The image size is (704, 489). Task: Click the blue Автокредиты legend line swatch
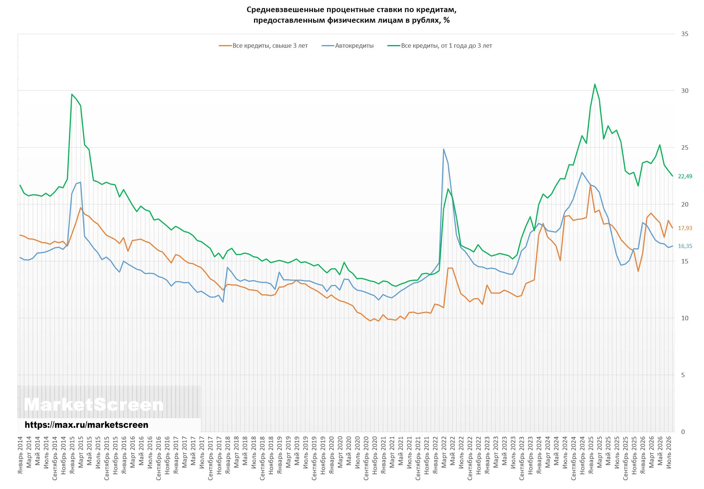[x=328, y=46]
